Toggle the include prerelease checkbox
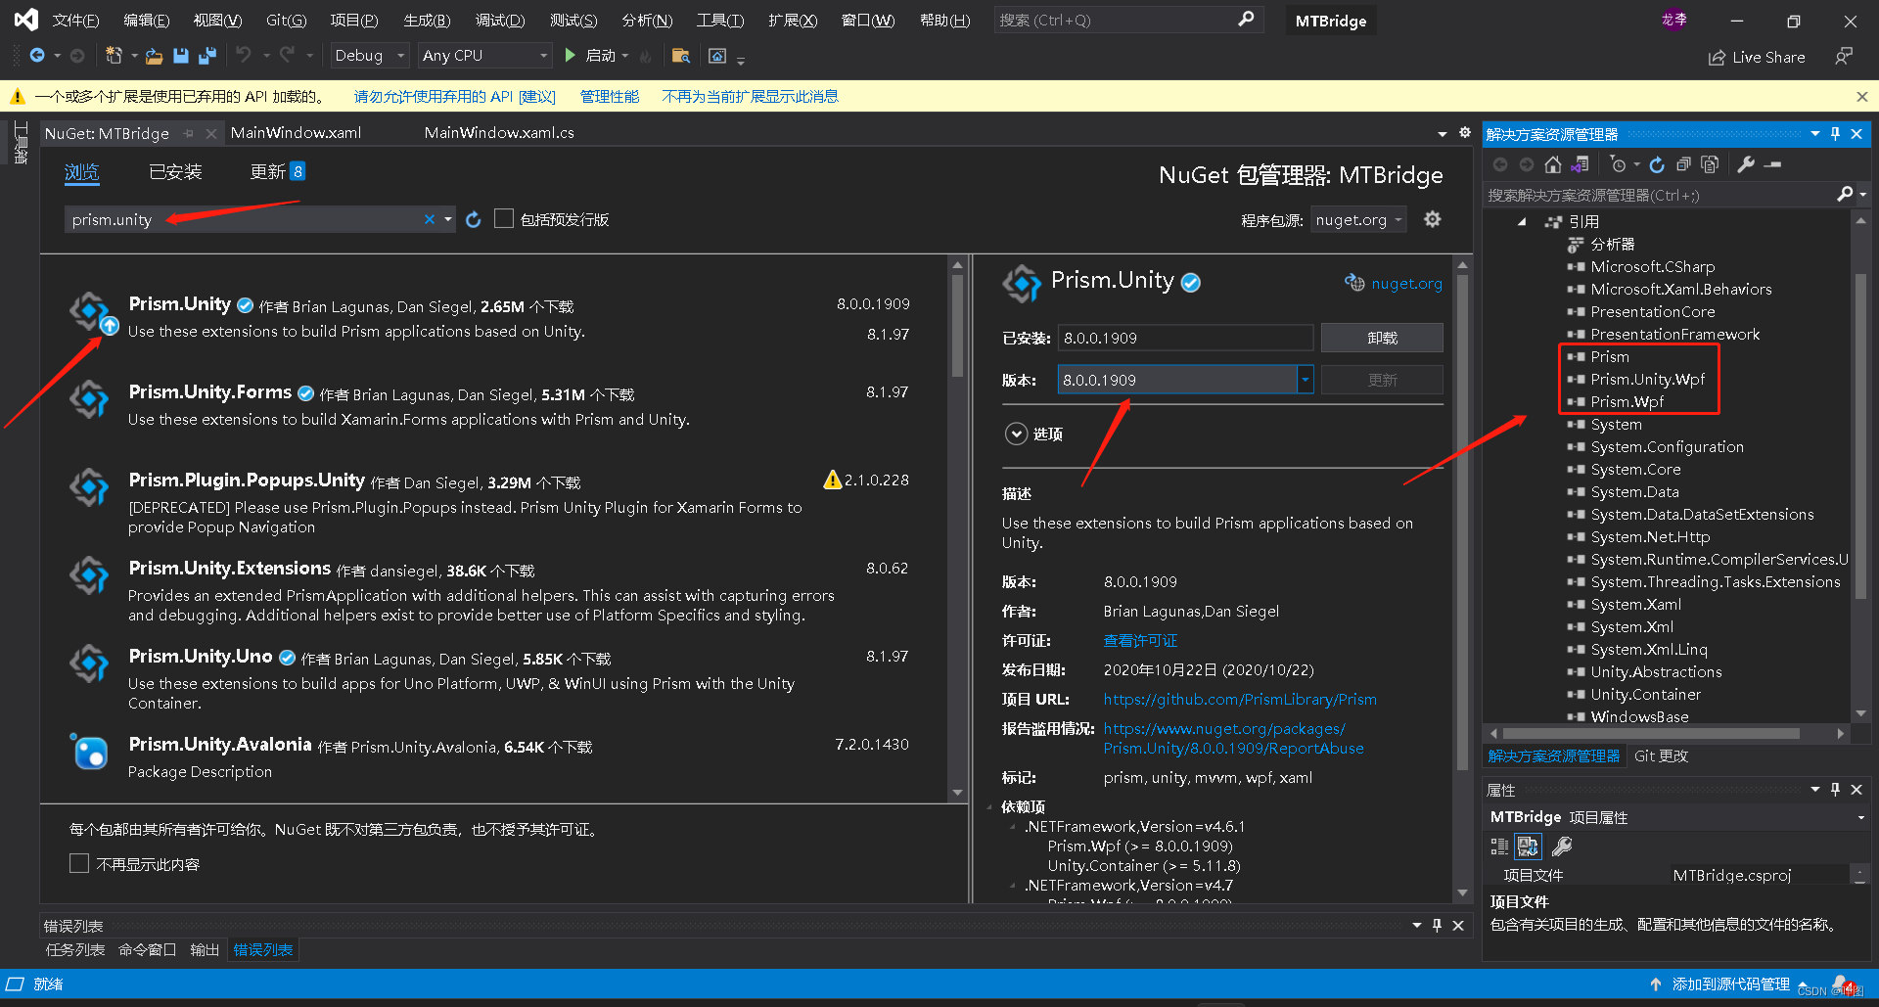The width and height of the screenshot is (1879, 1007). pyautogui.click(x=504, y=219)
